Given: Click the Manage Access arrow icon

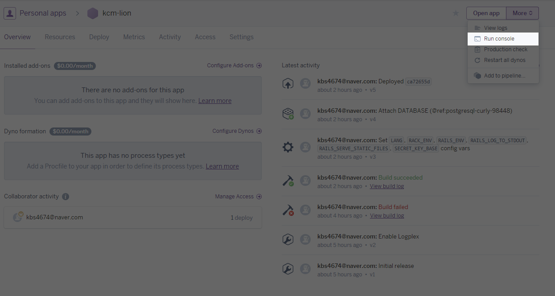Looking at the screenshot, I should click(x=259, y=197).
